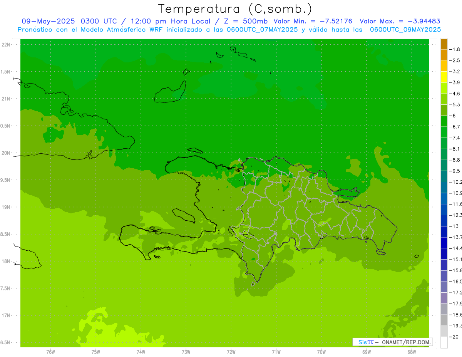
Task: Click the '-2.5' color bar value
Action: (455, 60)
